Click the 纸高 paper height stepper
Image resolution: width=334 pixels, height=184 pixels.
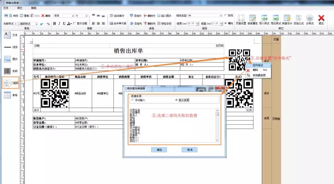(x=221, y=23)
